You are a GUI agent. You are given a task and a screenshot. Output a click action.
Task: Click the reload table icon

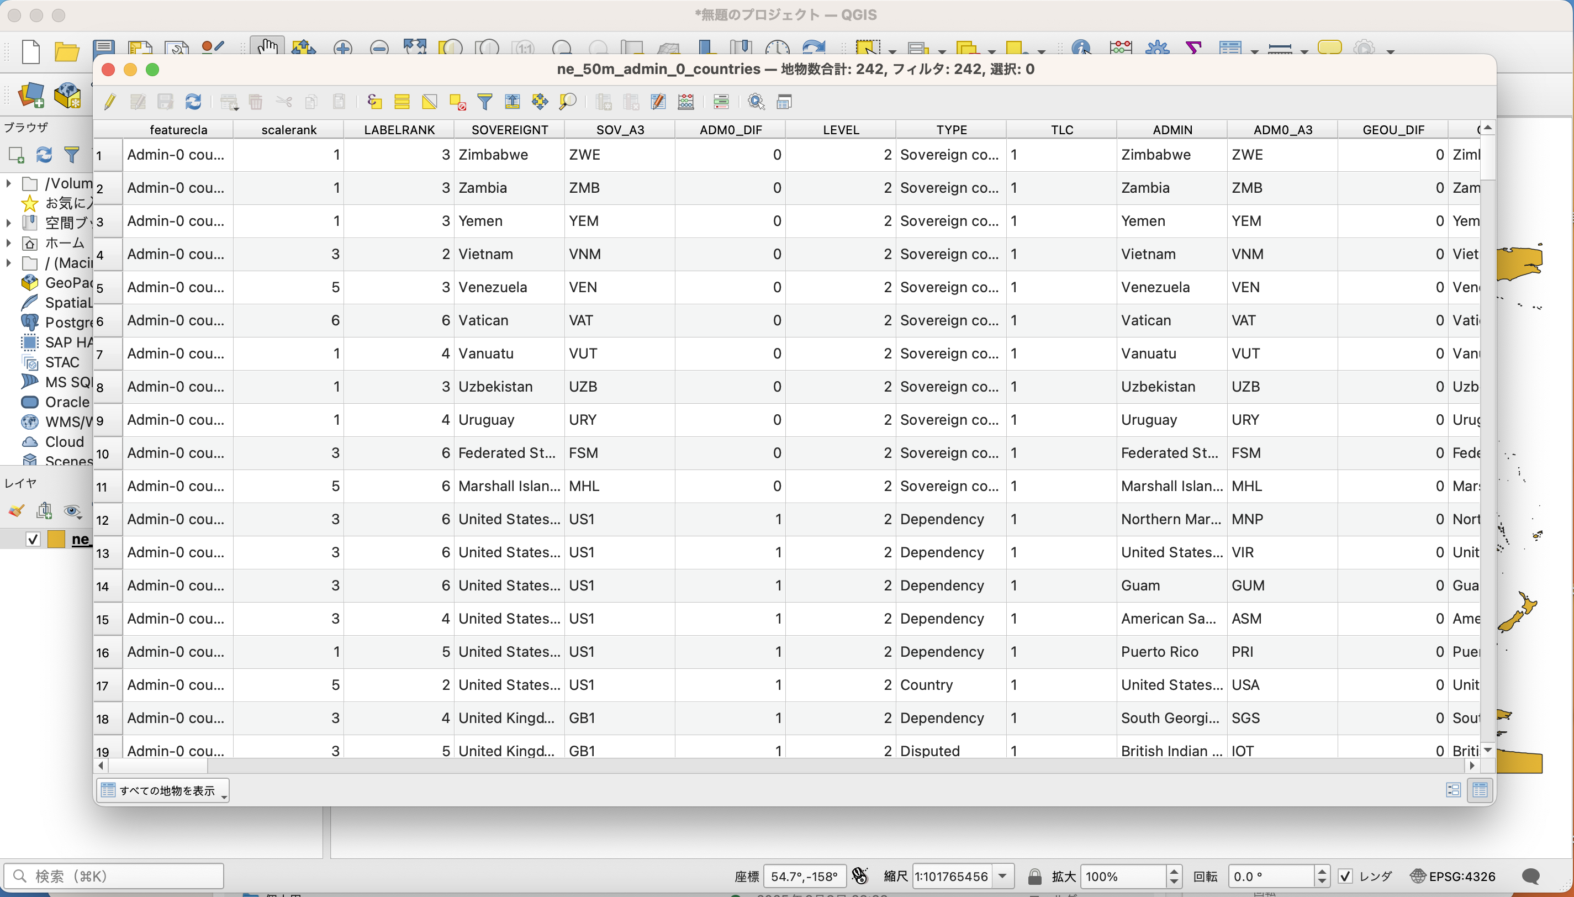tap(193, 102)
